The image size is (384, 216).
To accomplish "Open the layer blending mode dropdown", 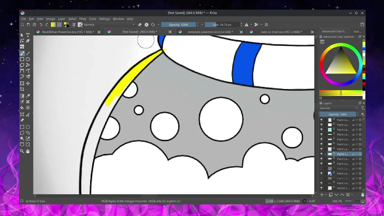I will pyautogui.click(x=339, y=108).
